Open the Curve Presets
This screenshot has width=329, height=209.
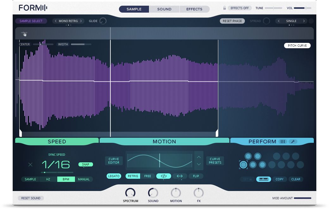[215, 161]
